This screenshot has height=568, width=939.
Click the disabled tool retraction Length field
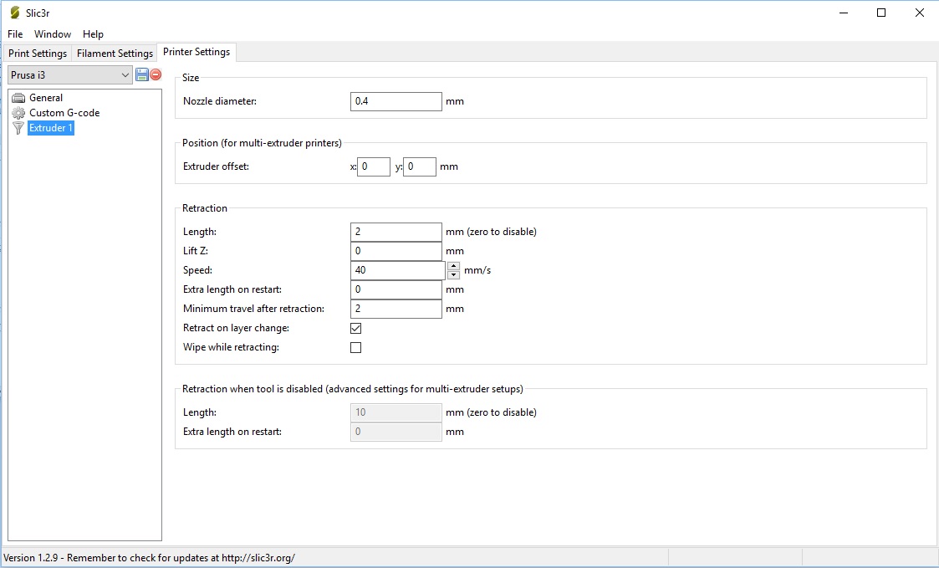point(396,412)
